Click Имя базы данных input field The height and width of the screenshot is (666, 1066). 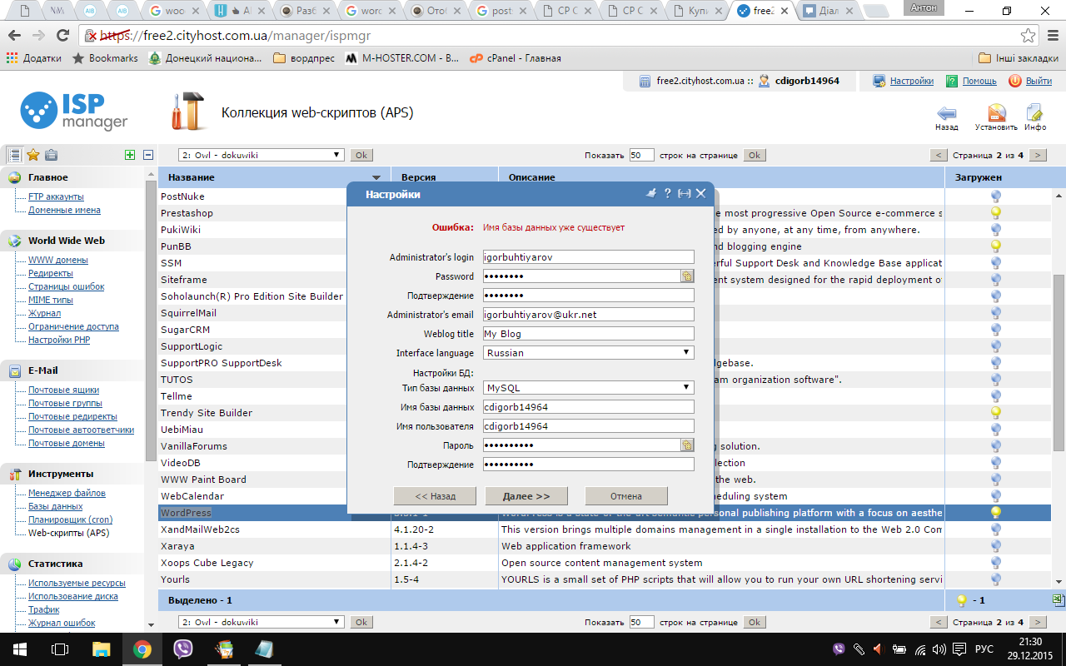(x=588, y=407)
